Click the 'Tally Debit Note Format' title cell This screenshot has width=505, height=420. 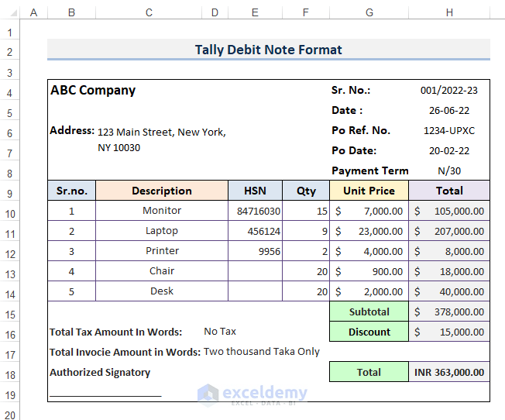(269, 50)
